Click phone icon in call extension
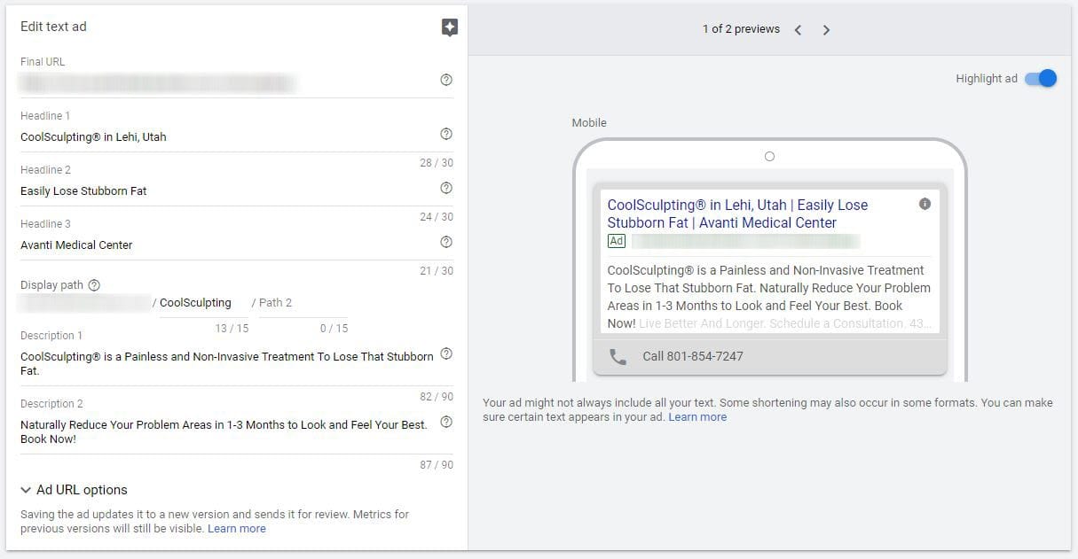Image resolution: width=1078 pixels, height=559 pixels. click(x=618, y=356)
